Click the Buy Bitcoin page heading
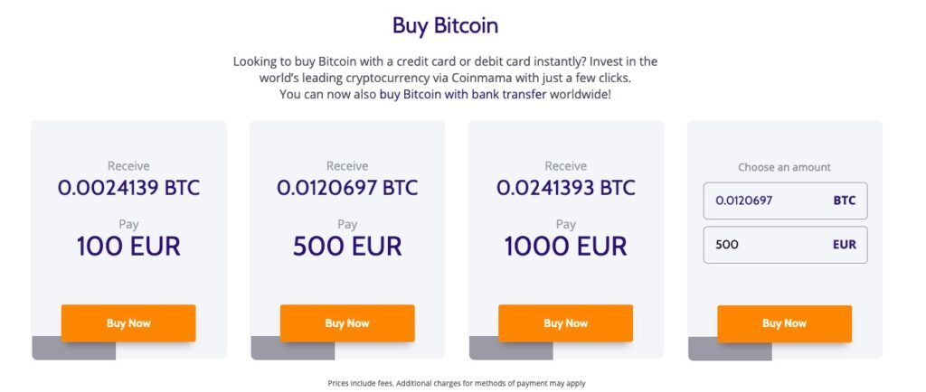Viewport: 926px width, 392px height. pyautogui.click(x=445, y=25)
